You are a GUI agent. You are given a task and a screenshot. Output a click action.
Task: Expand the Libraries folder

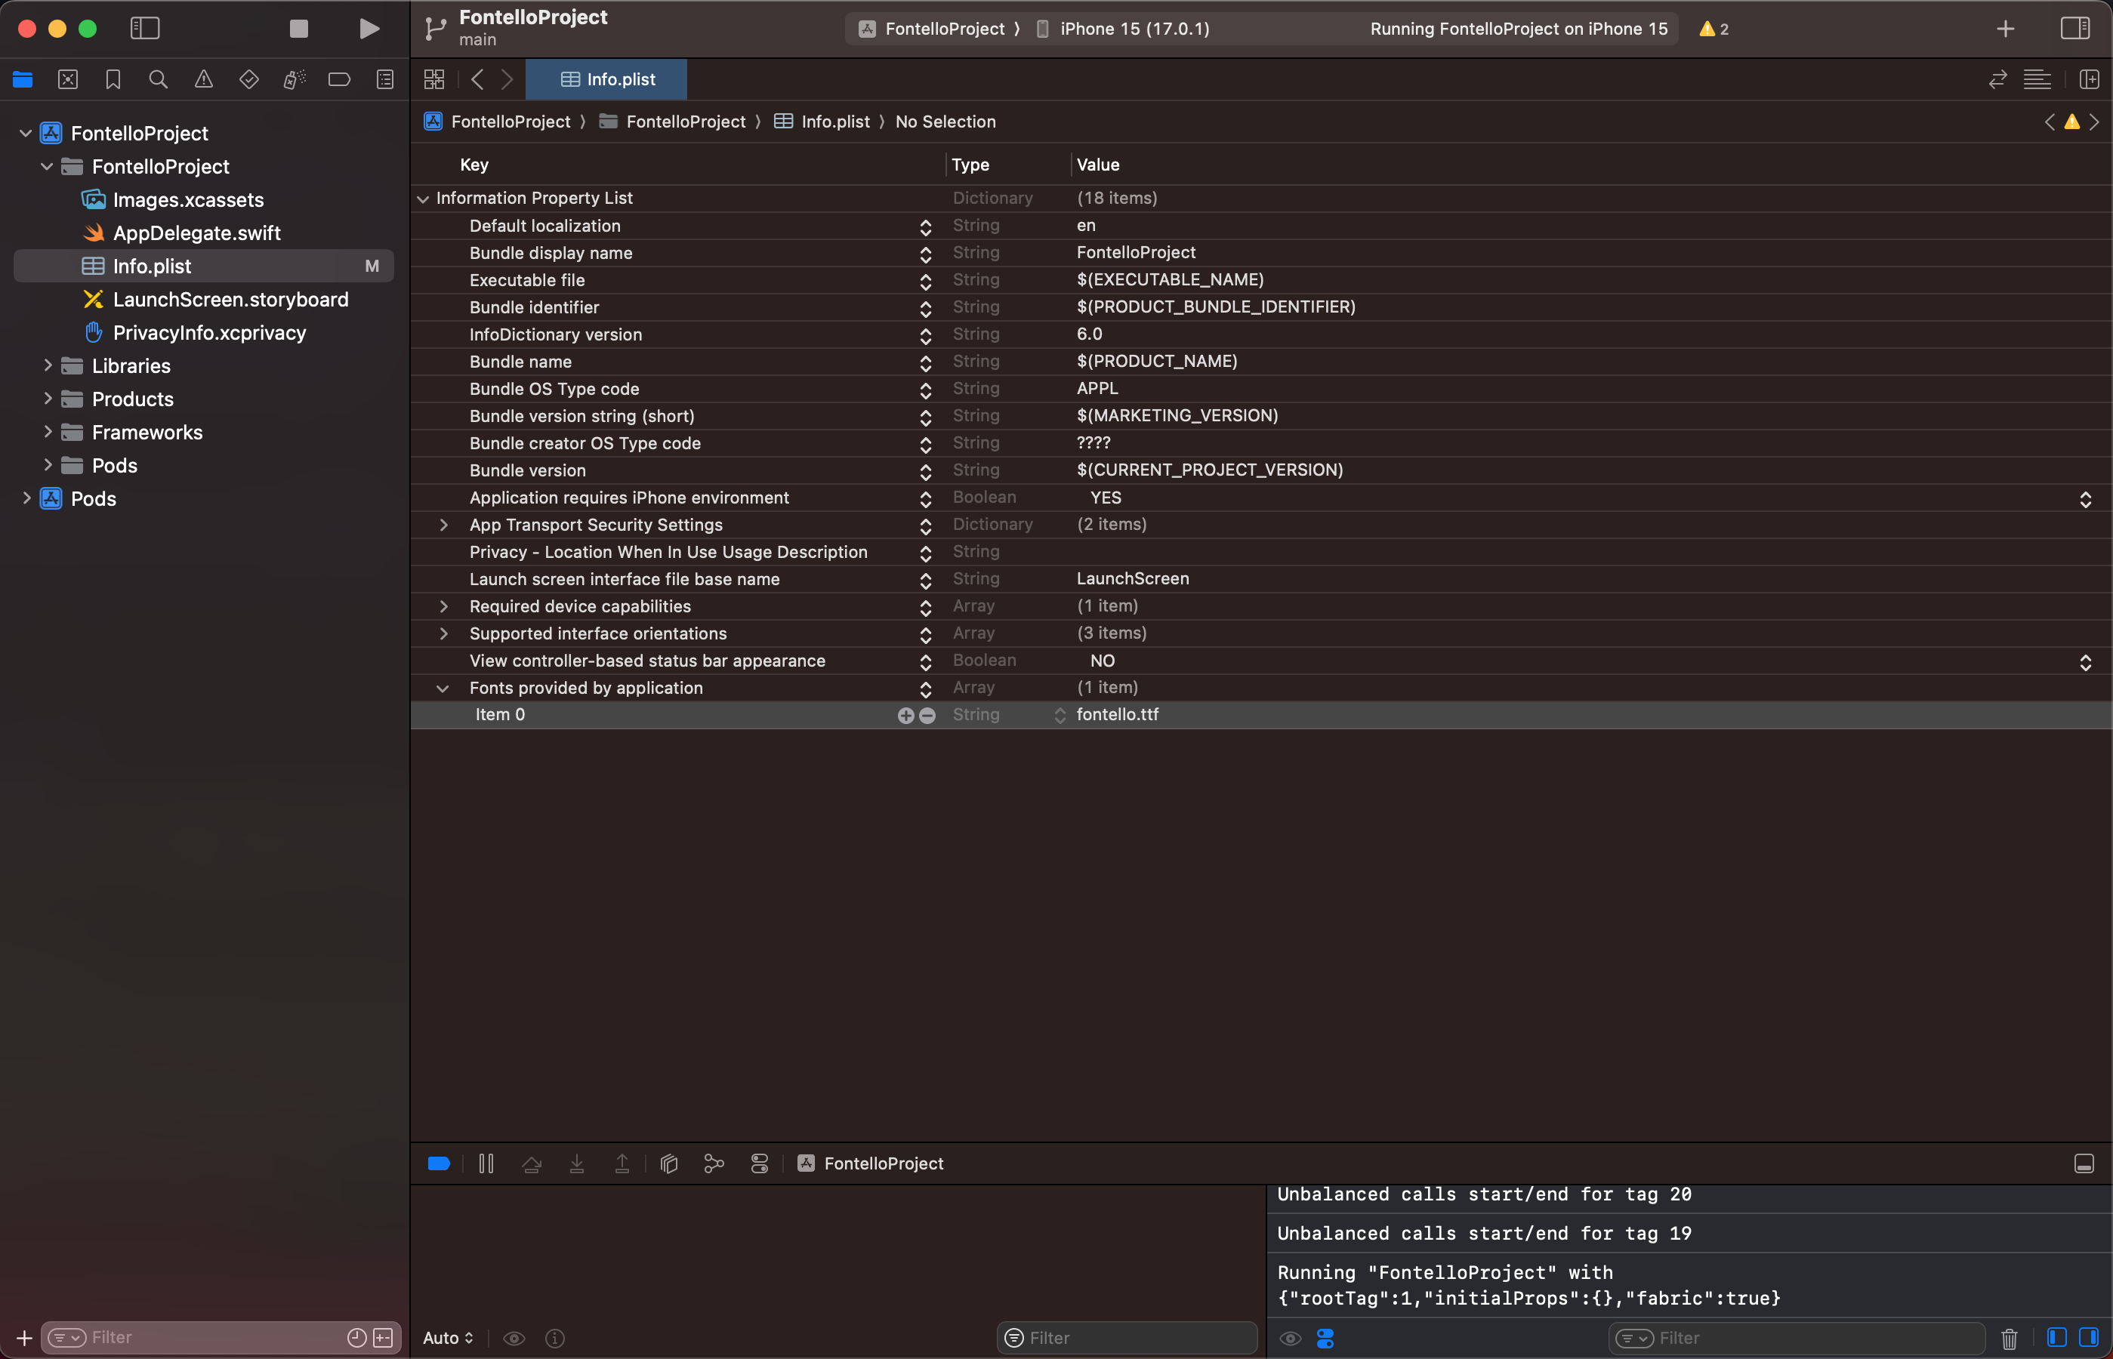pyautogui.click(x=48, y=365)
